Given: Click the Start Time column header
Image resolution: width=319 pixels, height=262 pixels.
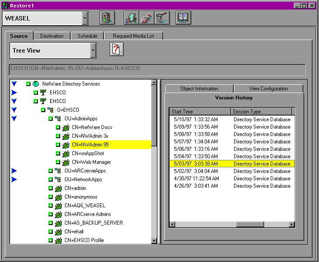Looking at the screenshot, I should tap(200, 112).
